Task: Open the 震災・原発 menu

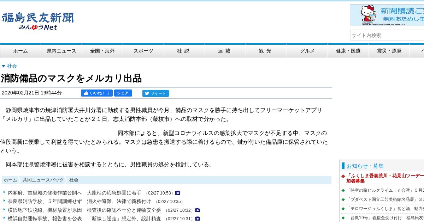Action: 389,51
